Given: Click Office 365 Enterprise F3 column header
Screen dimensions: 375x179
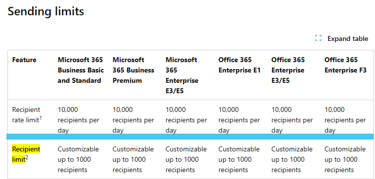Looking at the screenshot, I should point(346,65).
